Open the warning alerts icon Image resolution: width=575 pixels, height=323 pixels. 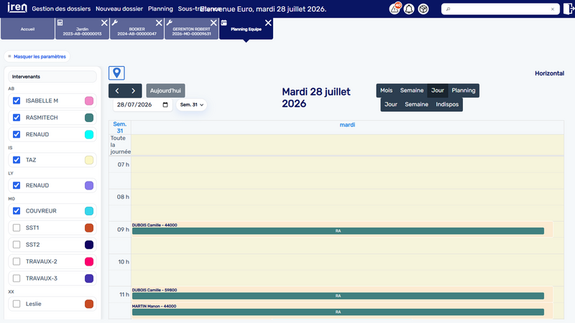395,9
